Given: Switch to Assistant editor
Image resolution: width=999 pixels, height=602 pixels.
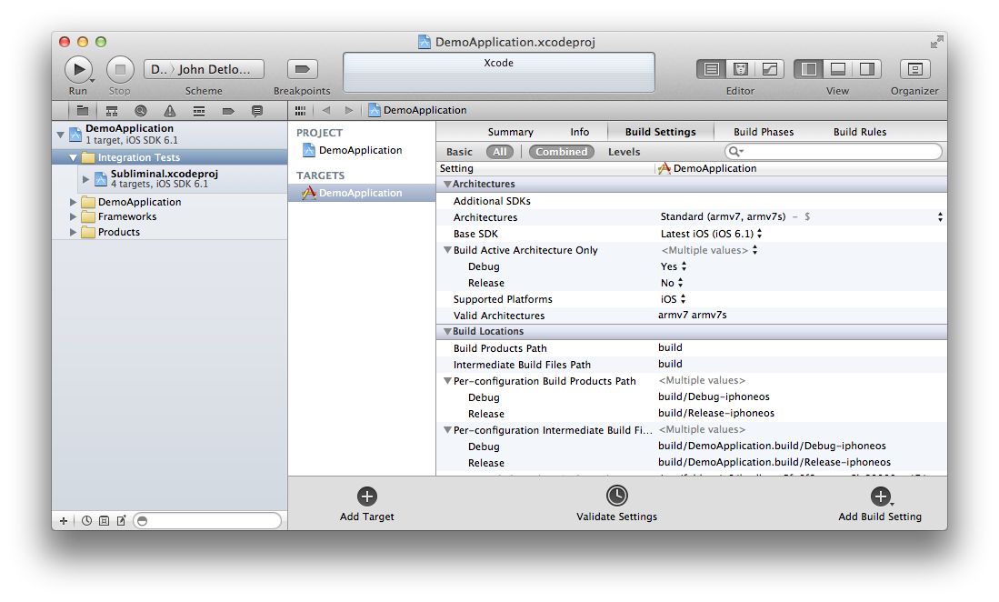Looking at the screenshot, I should tap(740, 69).
